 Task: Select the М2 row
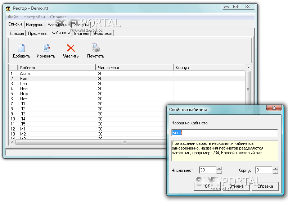click(88, 134)
